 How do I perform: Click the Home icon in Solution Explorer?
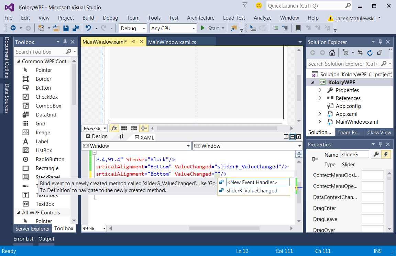pyautogui.click(x=332, y=53)
